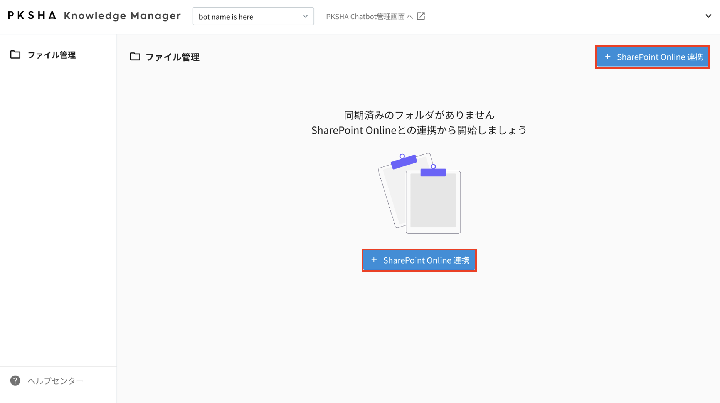The width and height of the screenshot is (720, 403).
Task: Click the plus icon on the center SharePoint button
Action: (373, 260)
